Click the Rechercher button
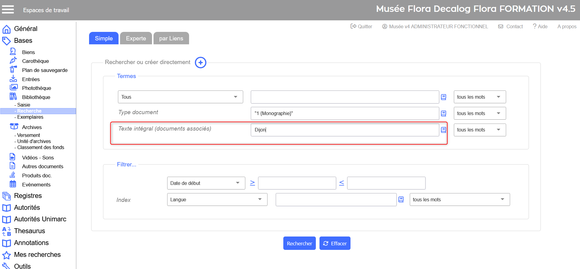Screen dimensions: 580x269 point(299,243)
